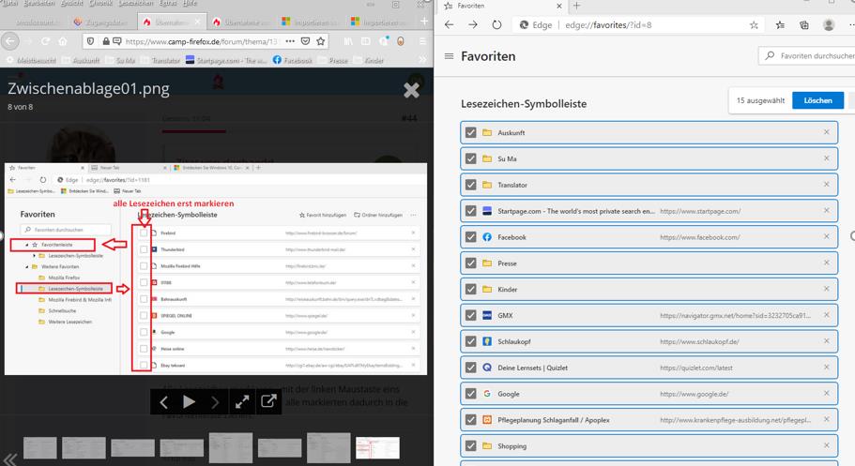Click the Edge favorites star list icon
Screen dimensions: 855x466
(x=781, y=25)
